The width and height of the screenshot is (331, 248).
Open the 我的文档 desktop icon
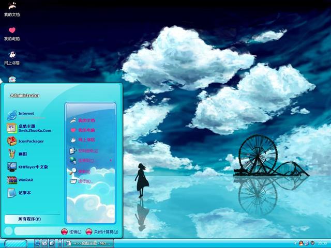(x=12, y=9)
